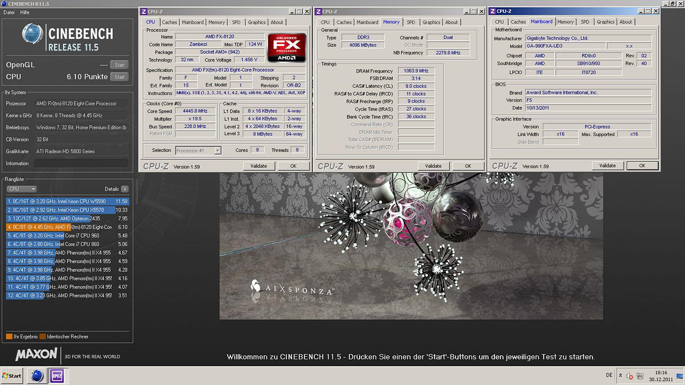Click the MAXON logo

(36, 354)
